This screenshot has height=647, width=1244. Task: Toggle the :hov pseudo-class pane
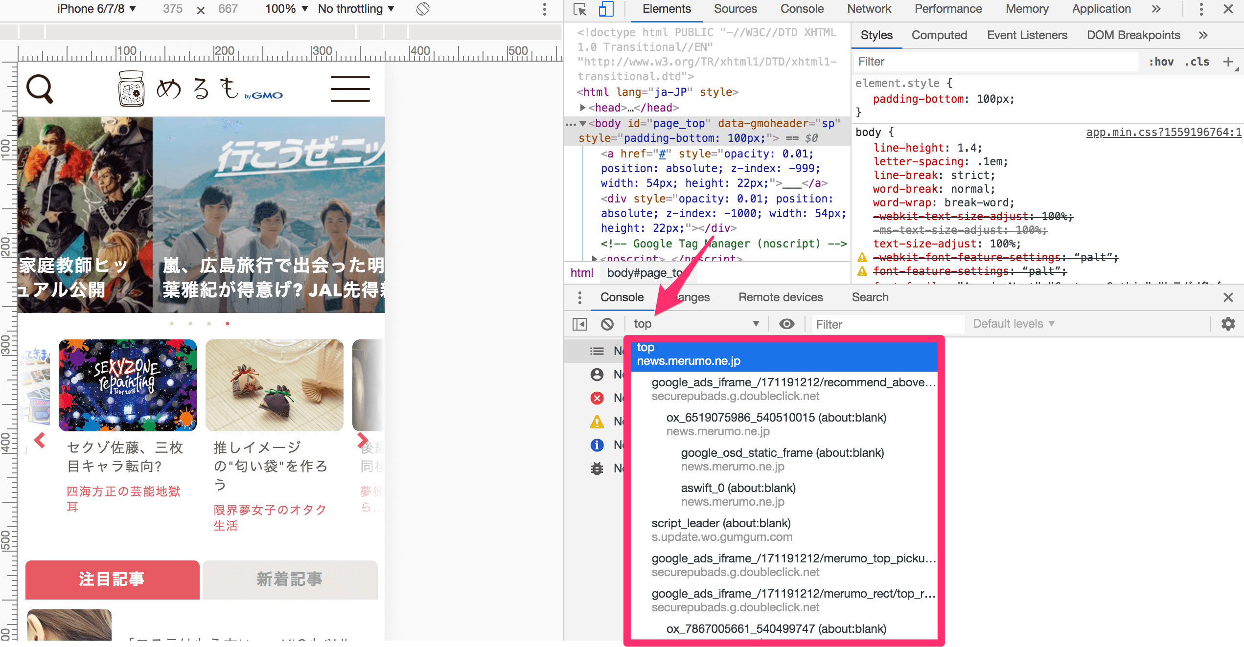point(1162,61)
